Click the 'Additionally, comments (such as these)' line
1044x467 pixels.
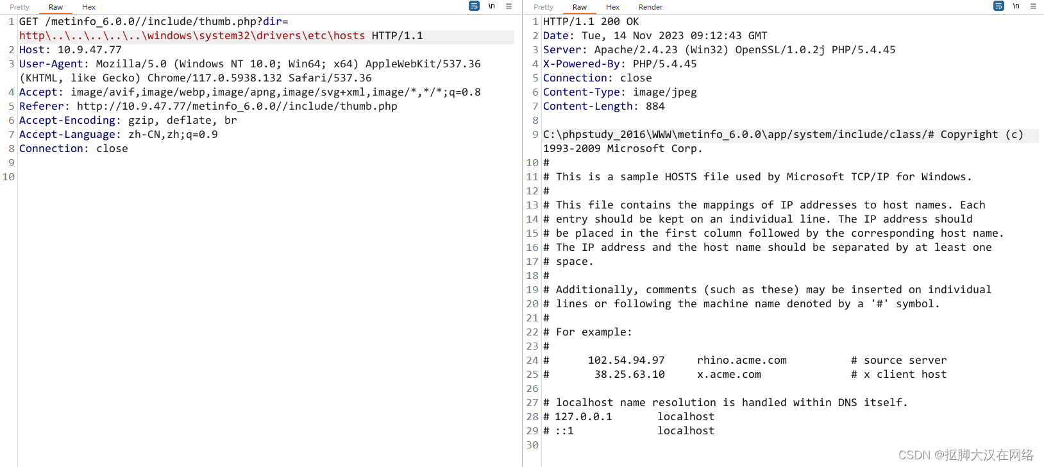[768, 290]
